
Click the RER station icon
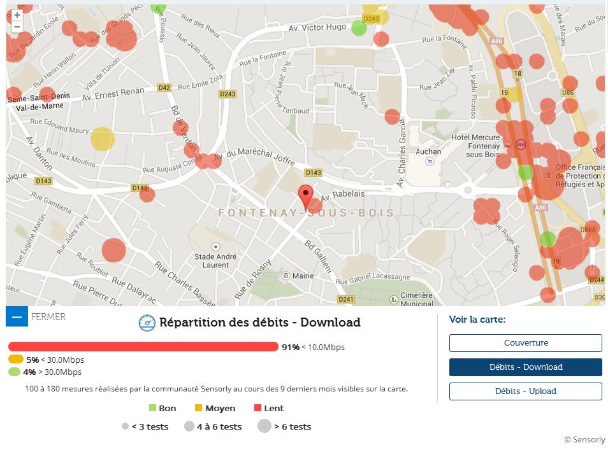[x=521, y=144]
